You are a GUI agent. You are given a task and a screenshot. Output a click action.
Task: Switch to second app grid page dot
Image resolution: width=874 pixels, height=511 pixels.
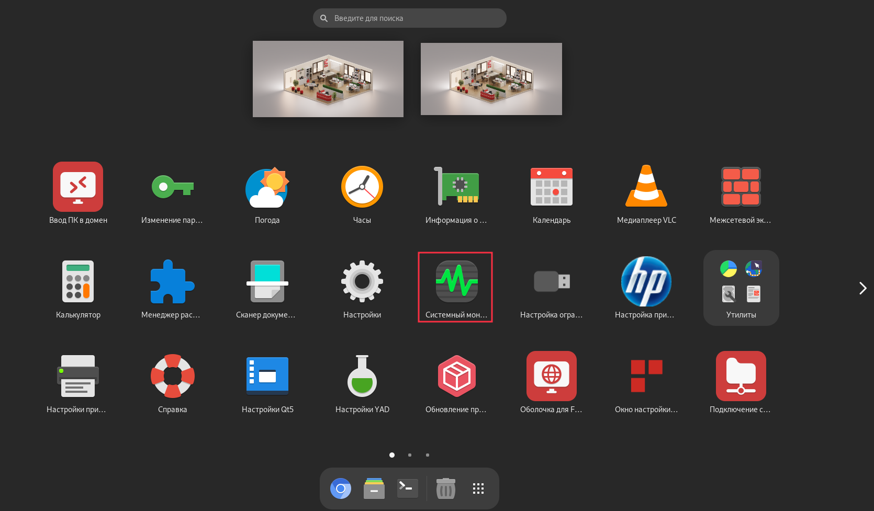[410, 455]
